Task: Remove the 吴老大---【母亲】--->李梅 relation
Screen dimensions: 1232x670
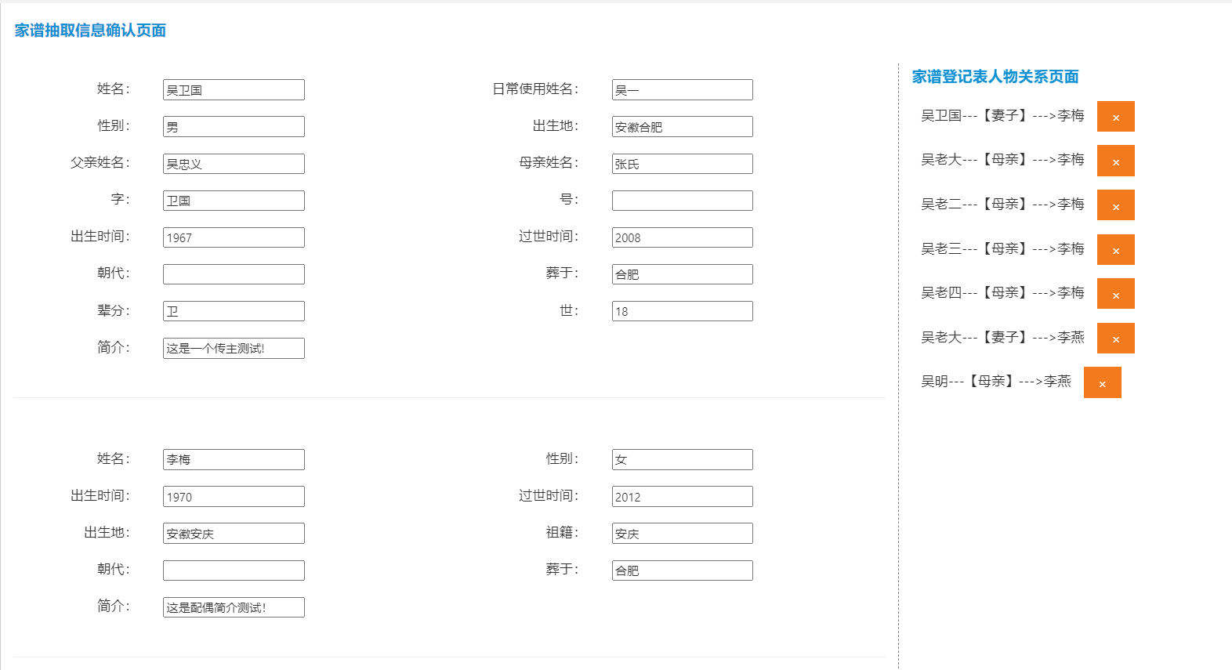Action: [1115, 161]
